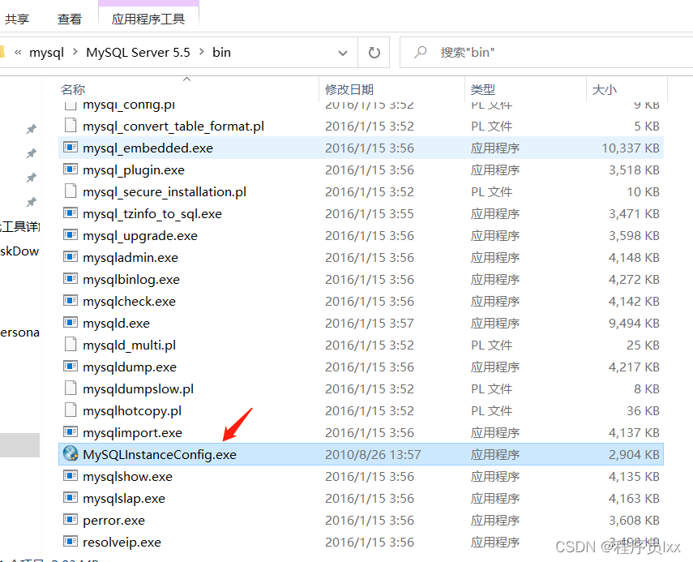Click the mysql_upgrade.exe file icon
Screen dimensions: 693x562
click(71, 235)
